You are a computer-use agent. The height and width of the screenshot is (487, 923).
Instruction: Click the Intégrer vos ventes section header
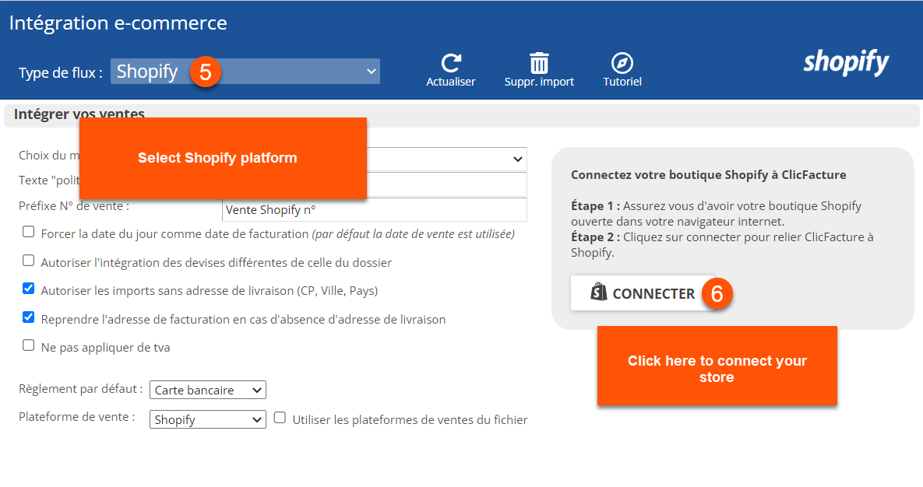461,116
